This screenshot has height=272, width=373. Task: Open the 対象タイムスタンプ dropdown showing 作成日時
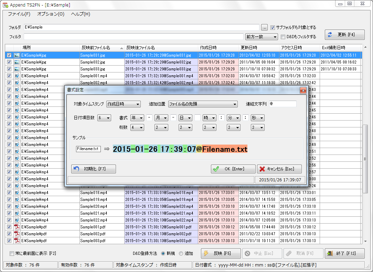(123, 104)
